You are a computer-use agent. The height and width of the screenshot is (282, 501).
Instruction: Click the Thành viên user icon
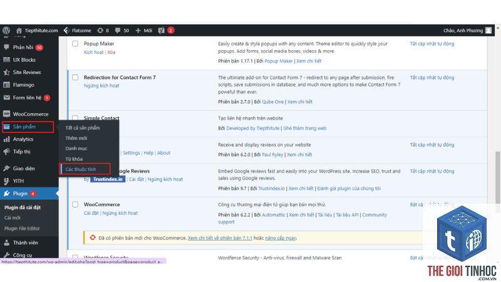[6, 243]
